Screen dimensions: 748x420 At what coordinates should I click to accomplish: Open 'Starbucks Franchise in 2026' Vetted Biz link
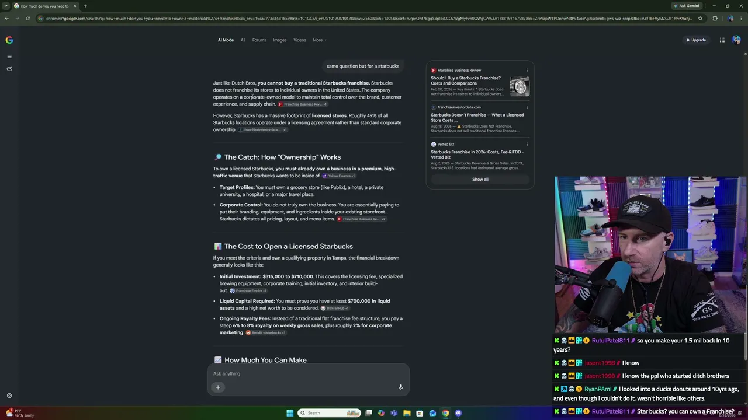(477, 155)
